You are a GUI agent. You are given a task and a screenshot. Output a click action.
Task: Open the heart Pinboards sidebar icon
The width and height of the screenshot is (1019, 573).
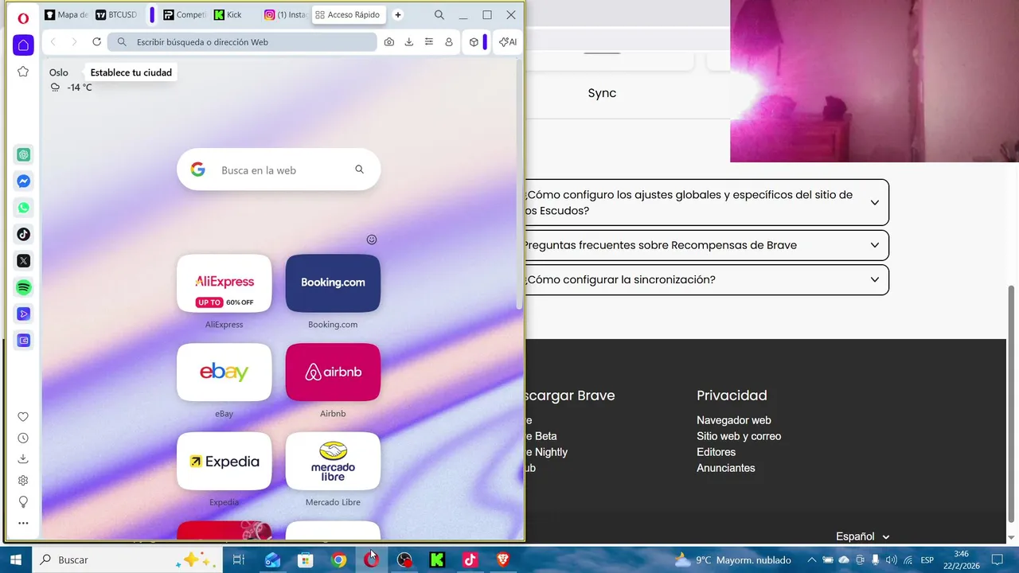click(x=23, y=417)
